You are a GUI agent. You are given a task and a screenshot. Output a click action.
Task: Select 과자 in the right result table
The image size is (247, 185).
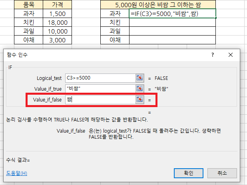[x=115, y=14]
